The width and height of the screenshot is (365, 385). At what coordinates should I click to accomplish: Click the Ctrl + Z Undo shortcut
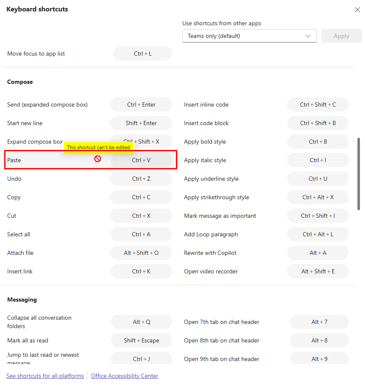pos(141,179)
